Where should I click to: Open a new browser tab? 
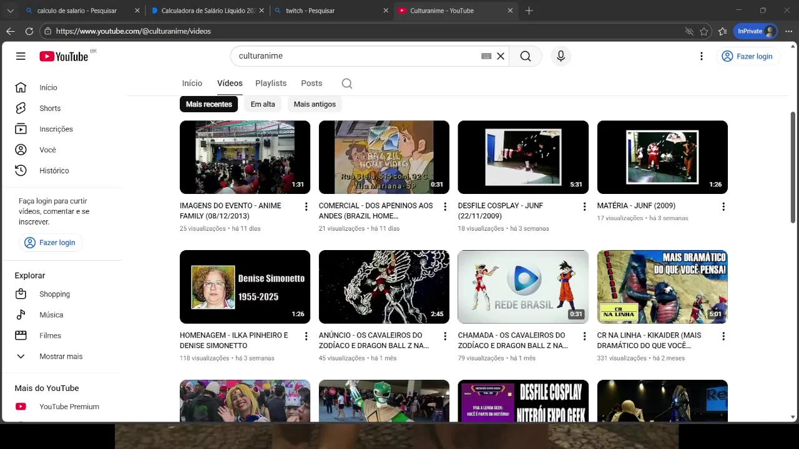pyautogui.click(x=529, y=11)
